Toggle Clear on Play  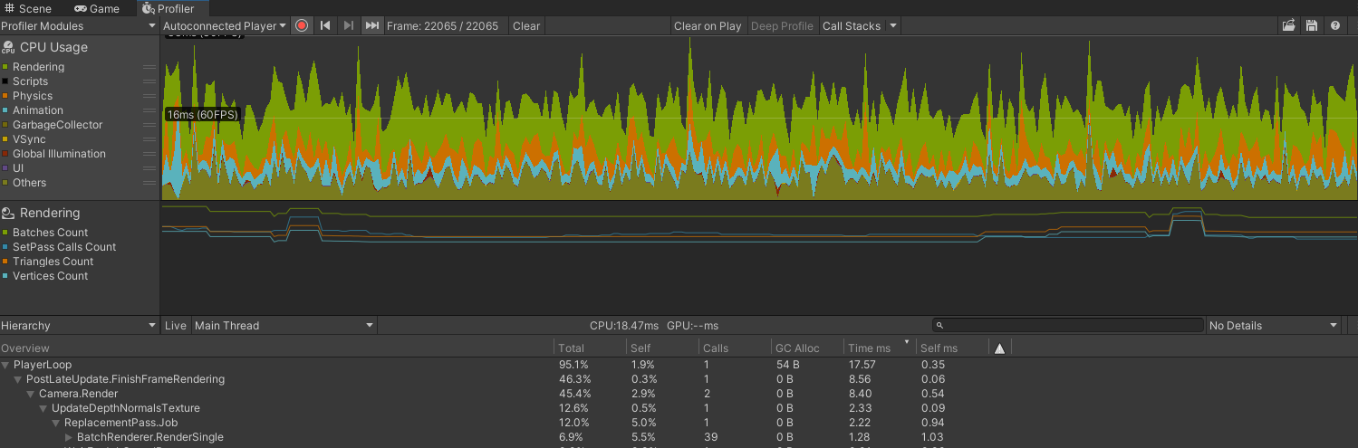pos(708,26)
